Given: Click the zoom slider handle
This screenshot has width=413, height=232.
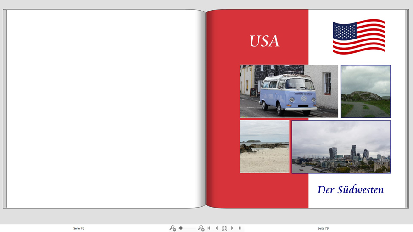Looking at the screenshot, I should pos(181,228).
